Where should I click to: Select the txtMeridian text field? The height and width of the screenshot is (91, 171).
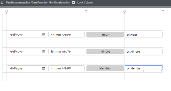(144, 68)
